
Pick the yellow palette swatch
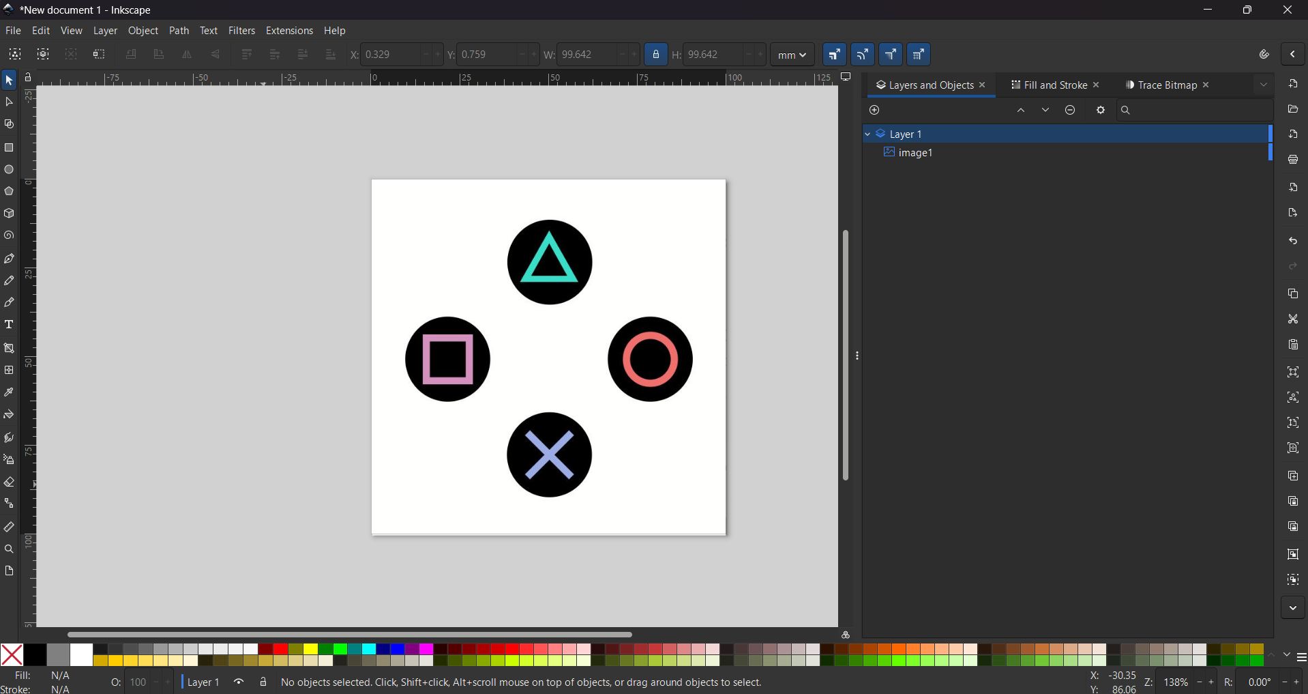tap(310, 649)
